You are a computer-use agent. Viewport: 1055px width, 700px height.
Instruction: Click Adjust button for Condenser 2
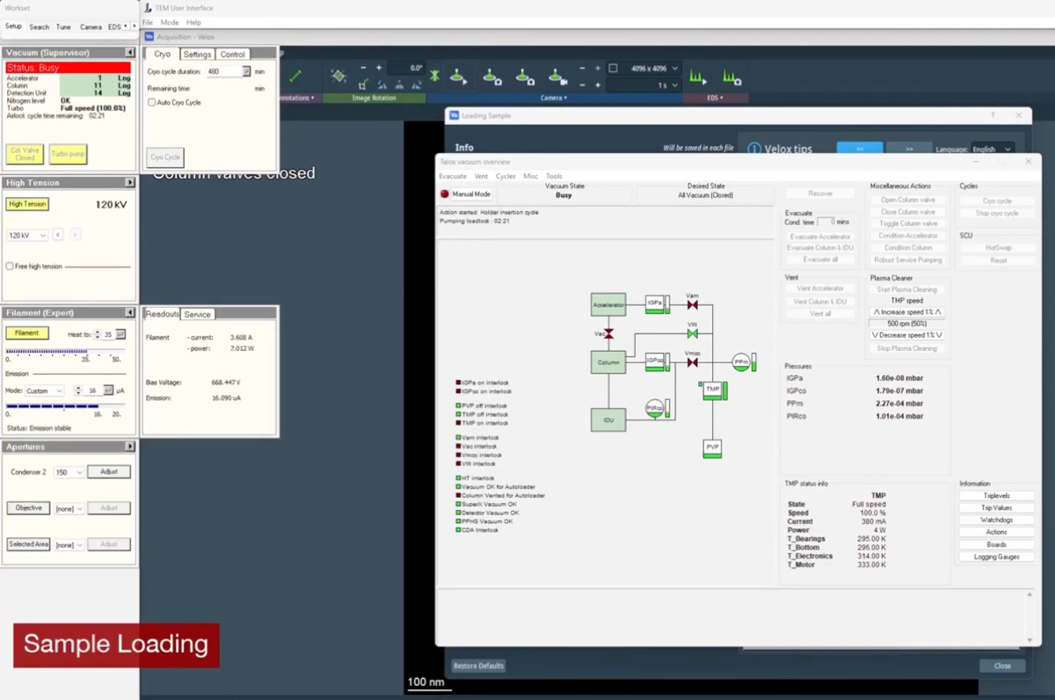tap(109, 472)
